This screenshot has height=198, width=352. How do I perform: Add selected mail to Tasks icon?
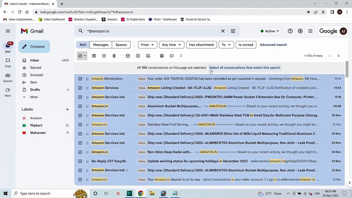tap(148, 56)
